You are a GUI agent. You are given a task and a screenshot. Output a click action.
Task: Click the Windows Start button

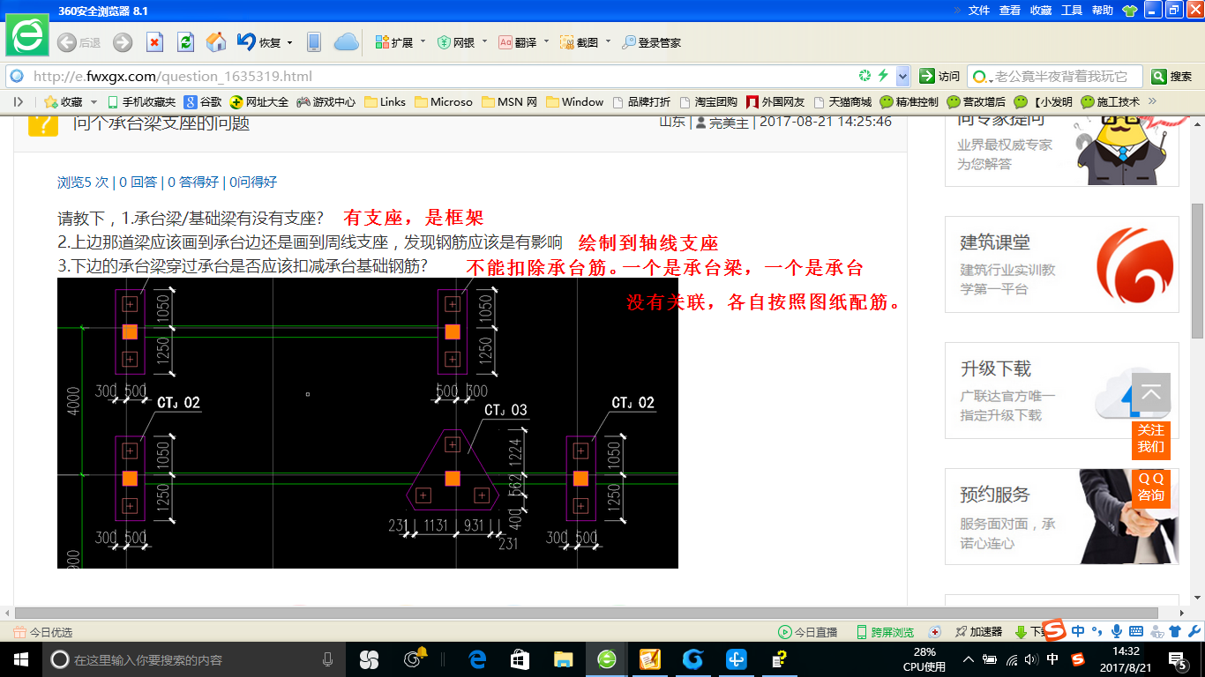(19, 659)
